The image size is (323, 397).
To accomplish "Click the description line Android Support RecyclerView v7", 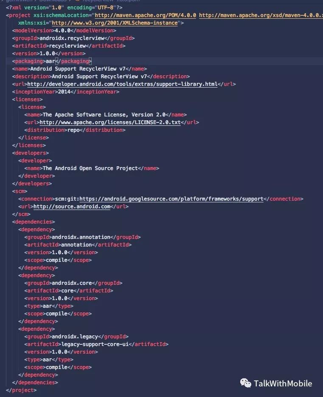I will pos(101,77).
